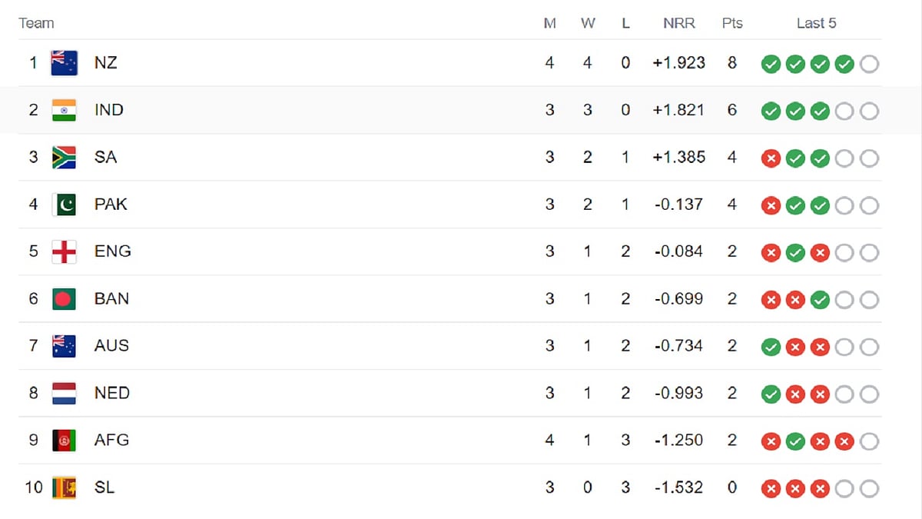Click the England flag icon
The width and height of the screenshot is (922, 519).
pos(65,251)
